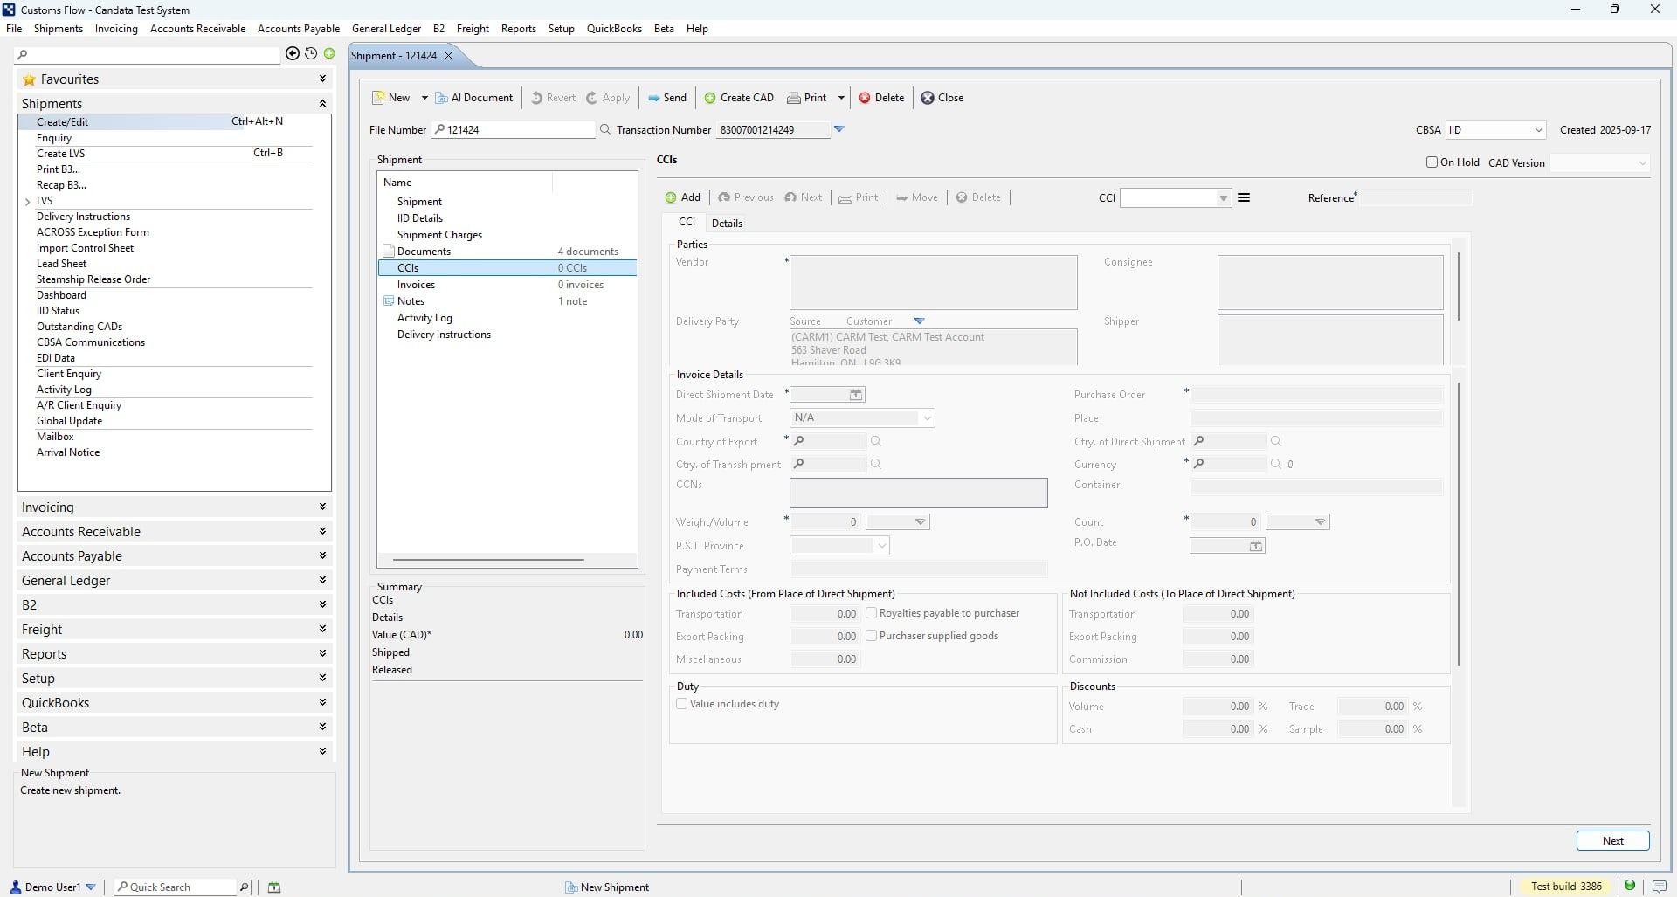The image size is (1677, 897).
Task: Open the QuickBooks menu in the menu bar
Action: [x=614, y=29]
